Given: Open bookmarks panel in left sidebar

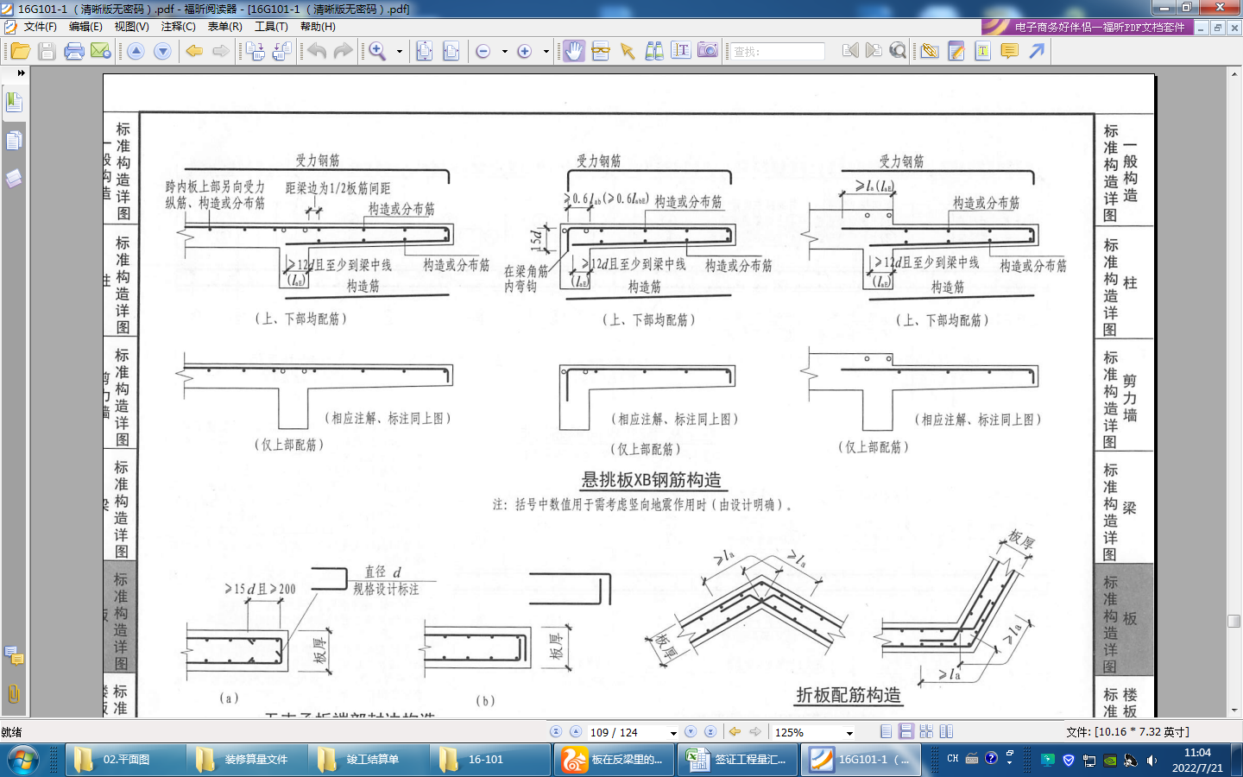Looking at the screenshot, I should click(x=14, y=102).
